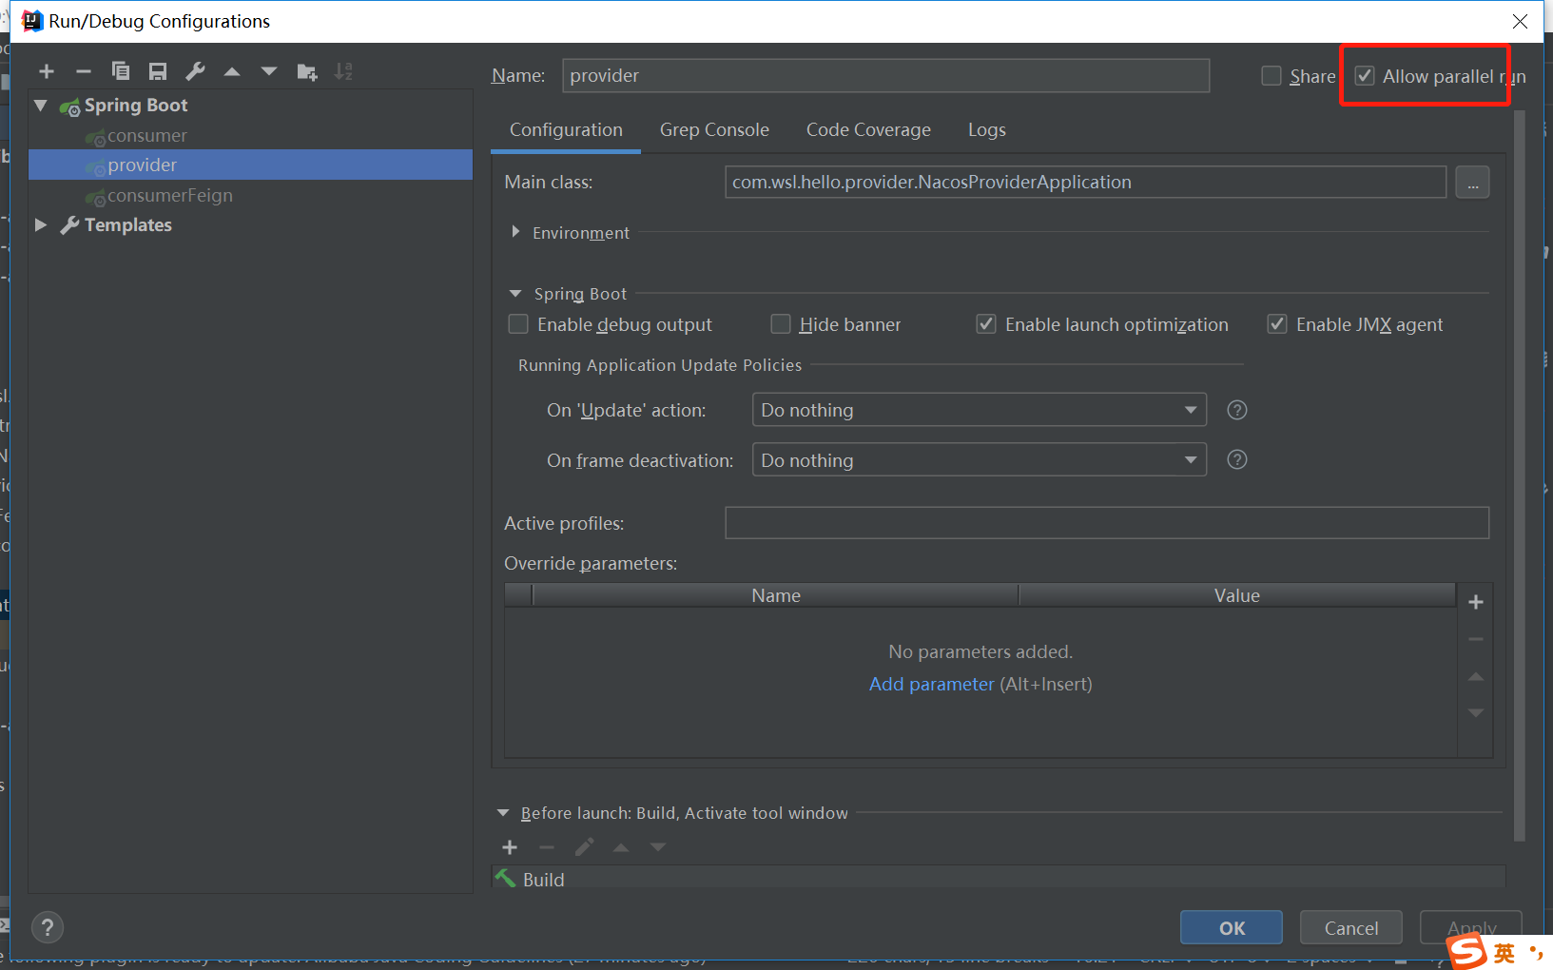Open the Code Coverage tab
This screenshot has width=1553, height=970.
pos(868,130)
